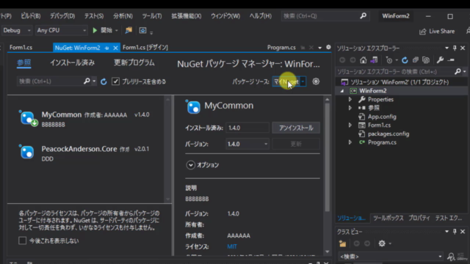Expand the options section chevron
This screenshot has height=264, width=470.
190,165
